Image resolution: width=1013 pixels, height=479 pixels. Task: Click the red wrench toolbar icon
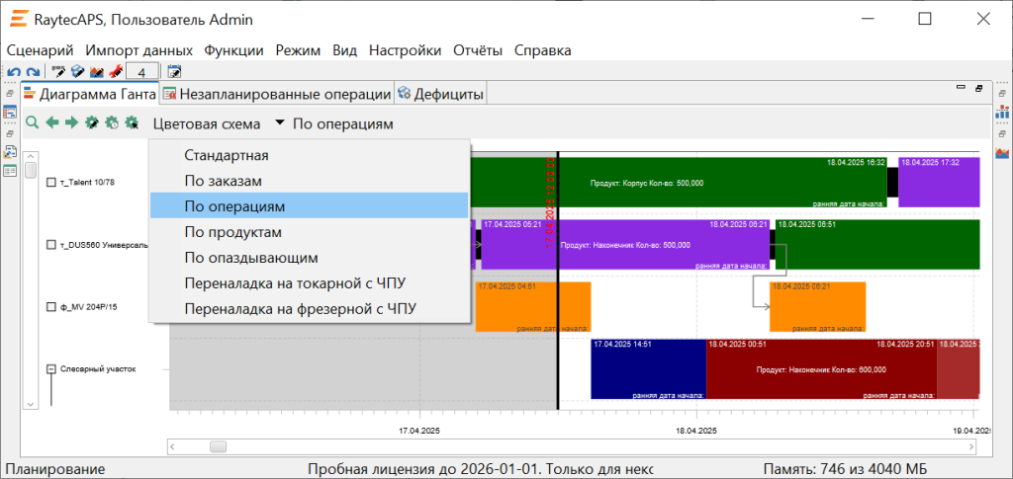[116, 71]
